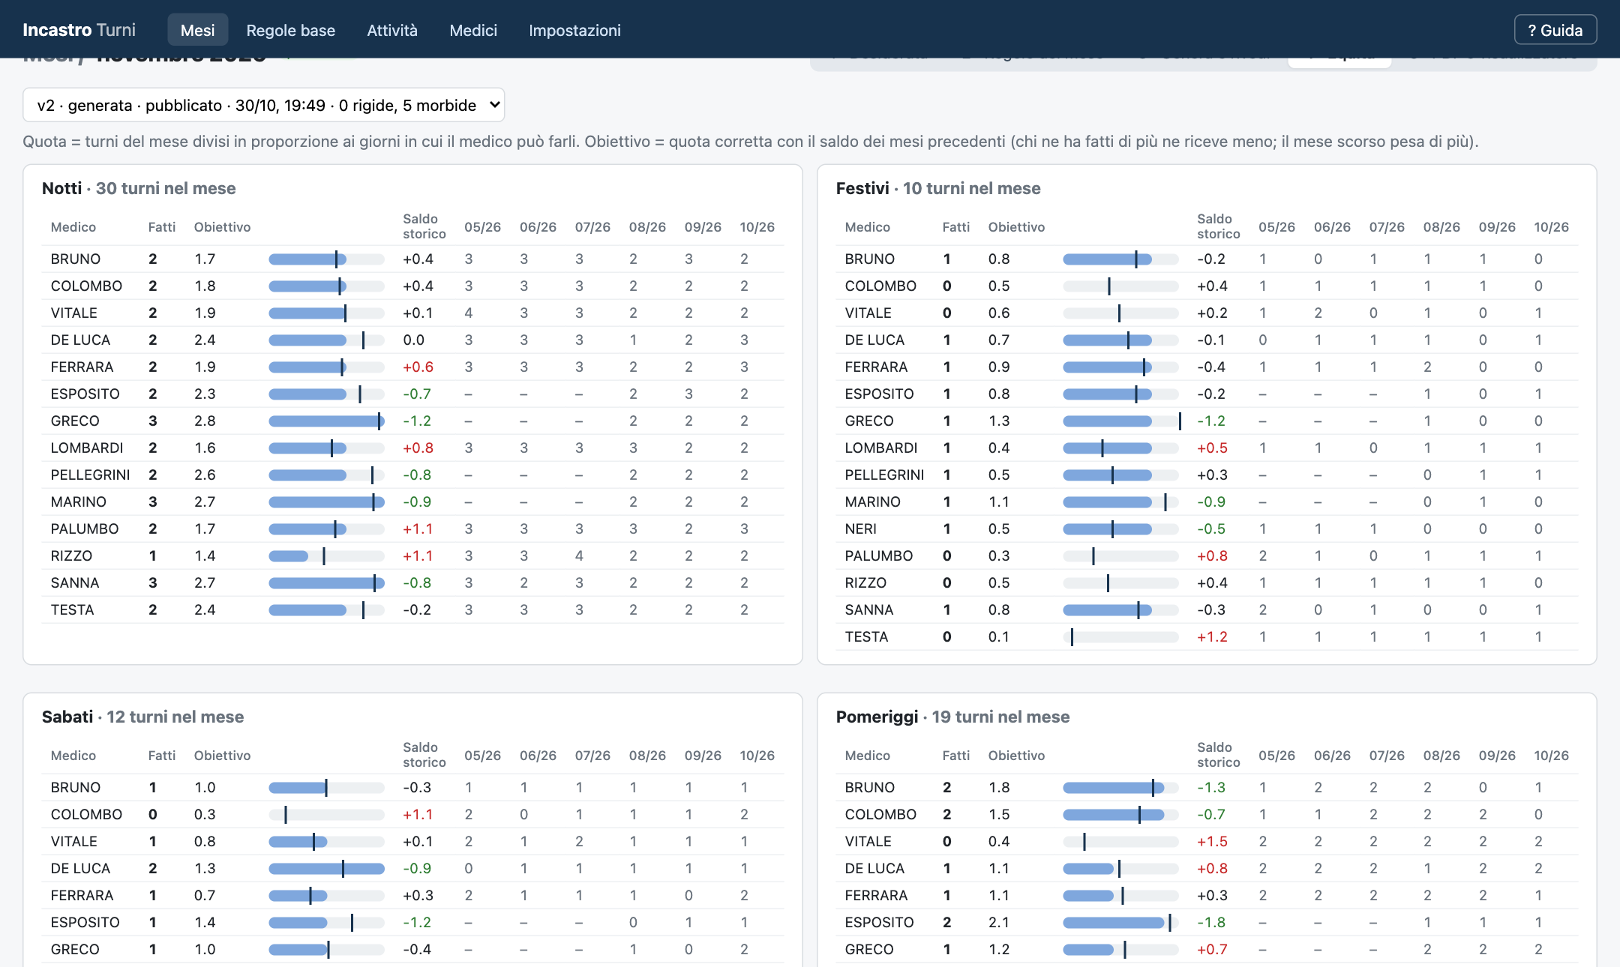Click DE LUCA's progress bar in Sabati table
This screenshot has height=967, width=1620.
click(326, 869)
